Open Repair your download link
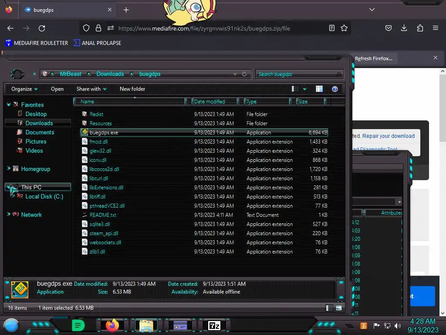This screenshot has height=335, width=446. point(388,136)
